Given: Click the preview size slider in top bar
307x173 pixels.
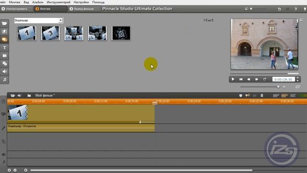Looking at the screenshot, I should [258, 9].
